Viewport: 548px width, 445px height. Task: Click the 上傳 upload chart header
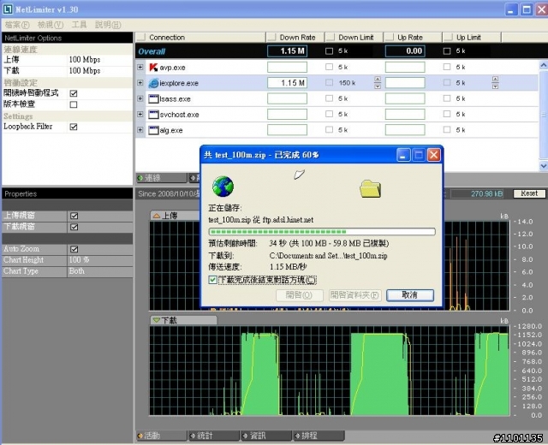pos(176,216)
